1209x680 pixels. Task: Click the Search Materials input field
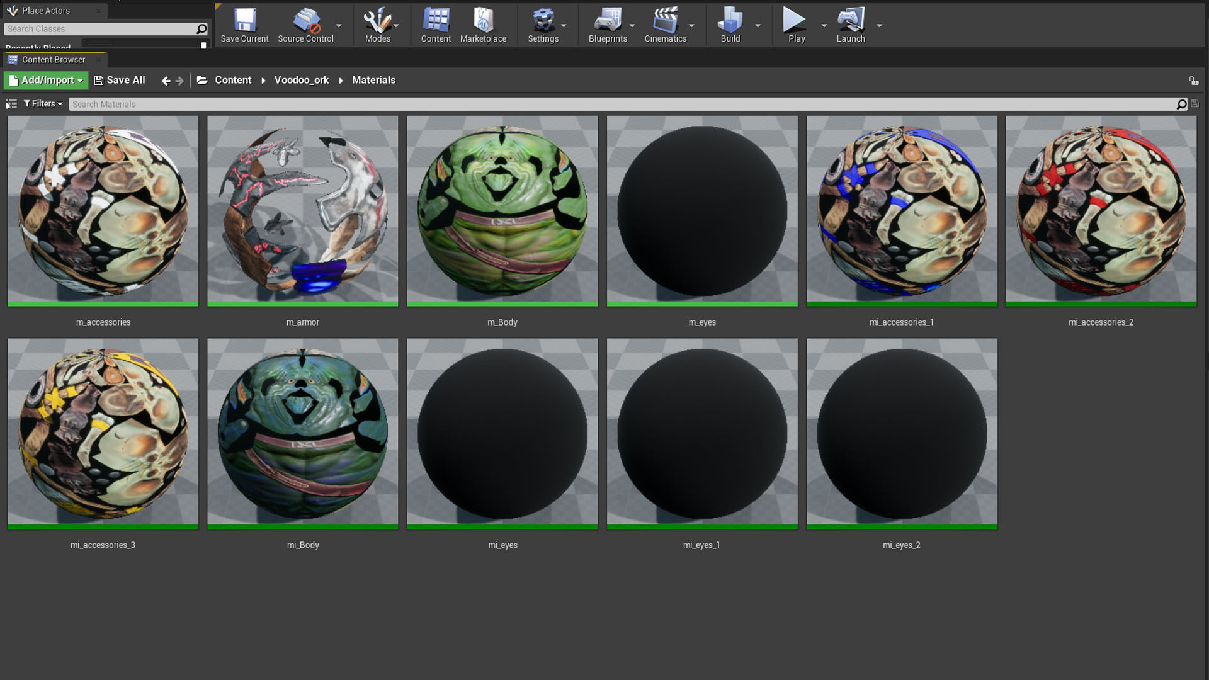tap(620, 105)
